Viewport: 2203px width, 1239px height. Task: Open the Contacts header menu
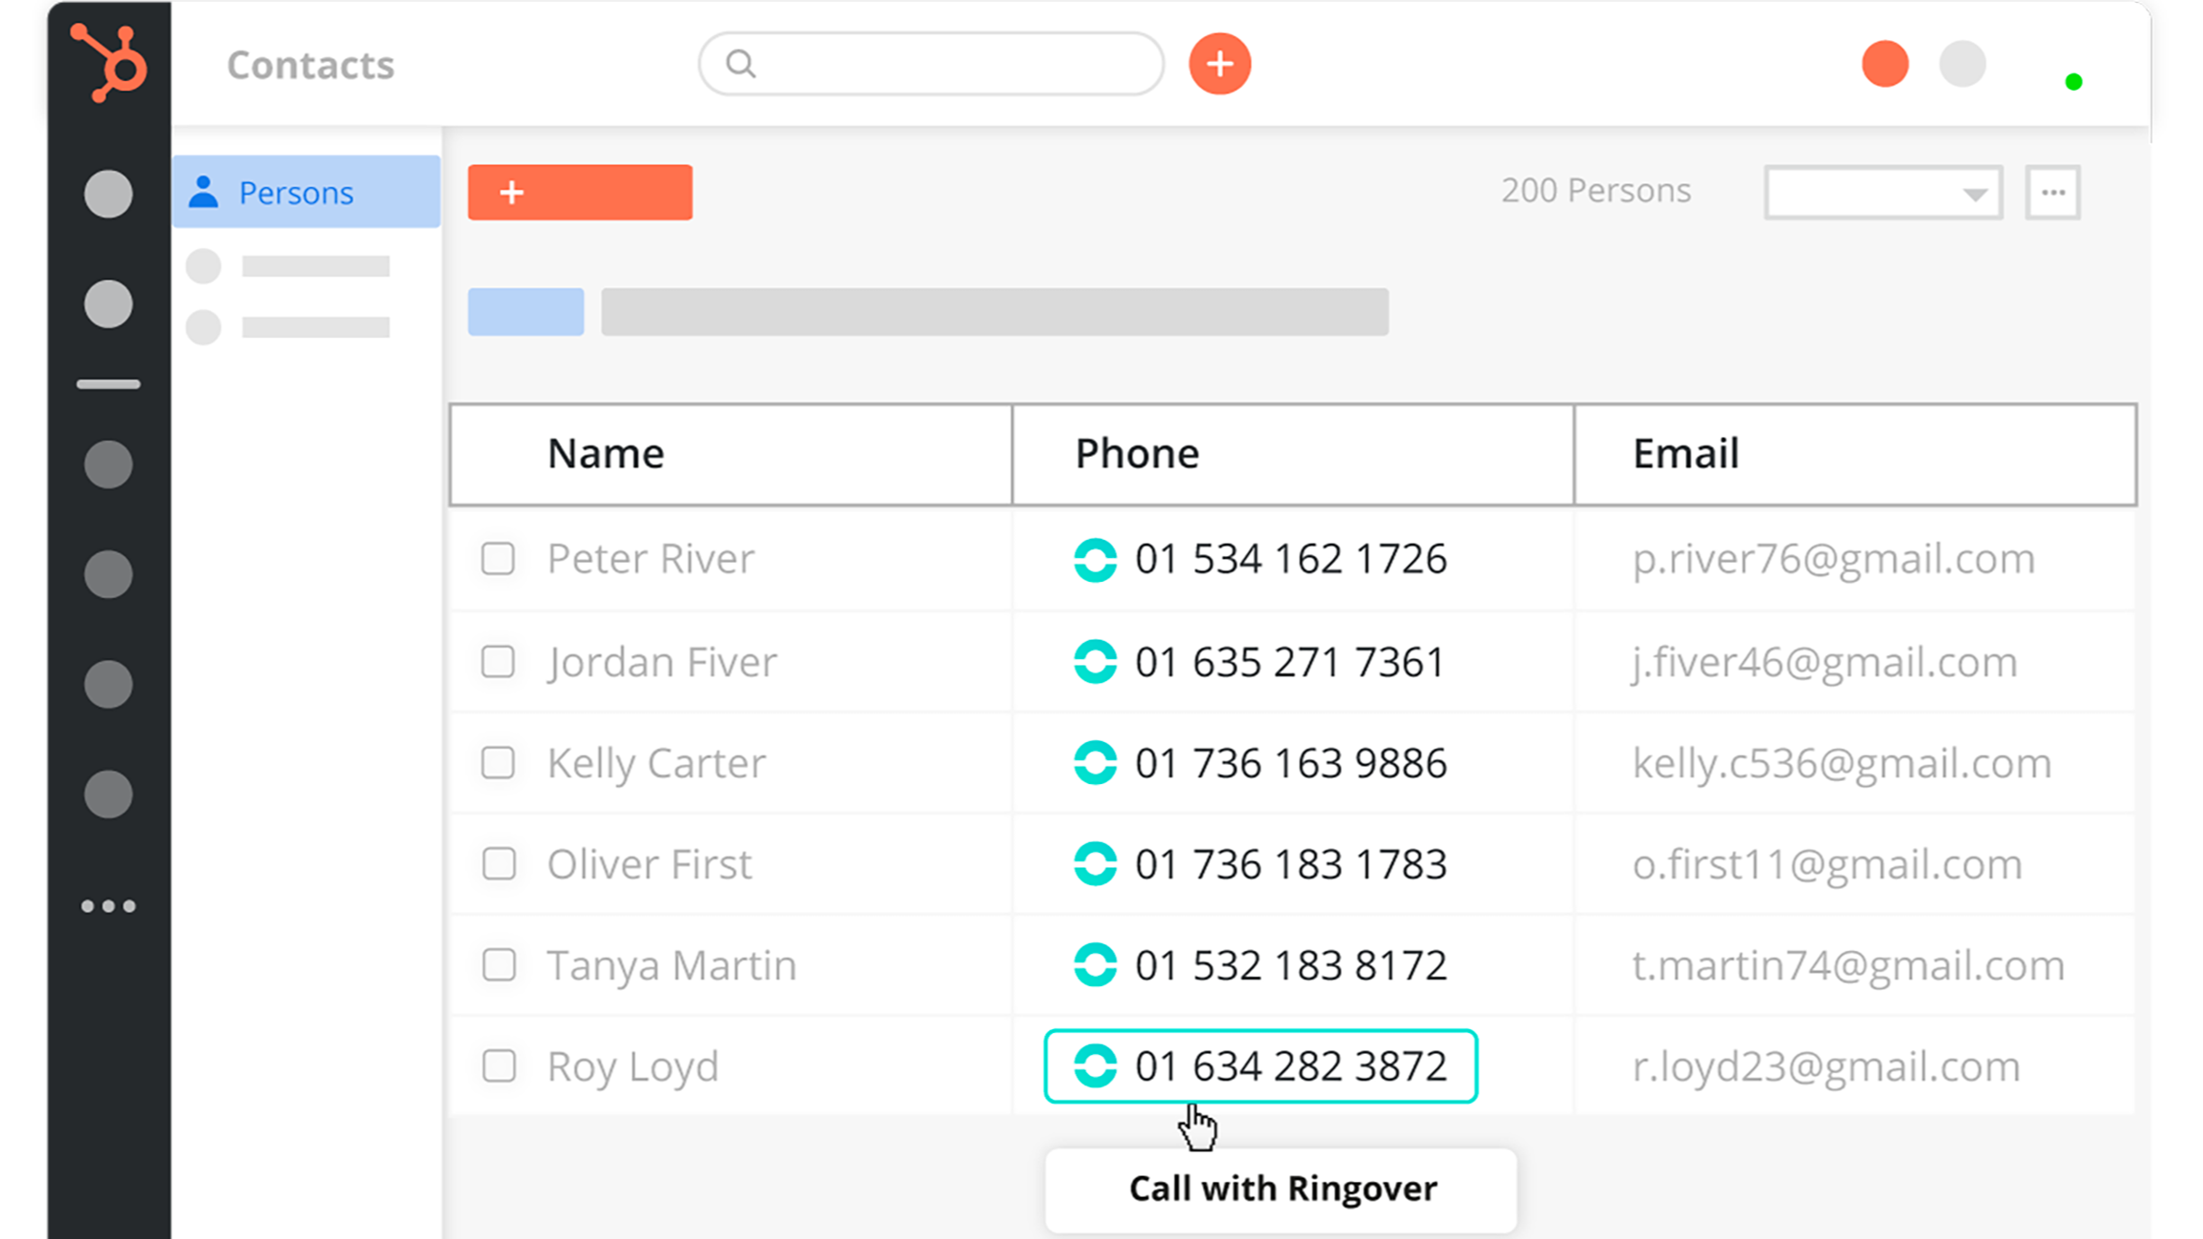coord(310,64)
